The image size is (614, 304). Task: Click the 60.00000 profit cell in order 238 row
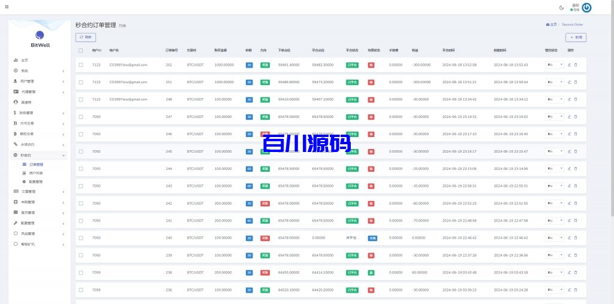coord(419,272)
